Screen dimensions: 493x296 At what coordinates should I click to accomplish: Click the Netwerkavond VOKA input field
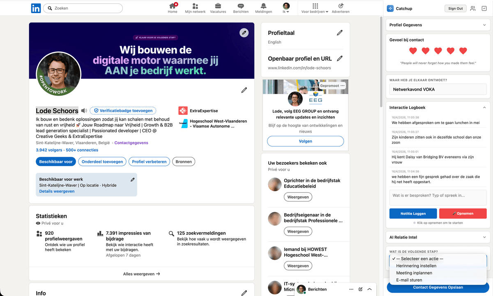click(x=438, y=89)
